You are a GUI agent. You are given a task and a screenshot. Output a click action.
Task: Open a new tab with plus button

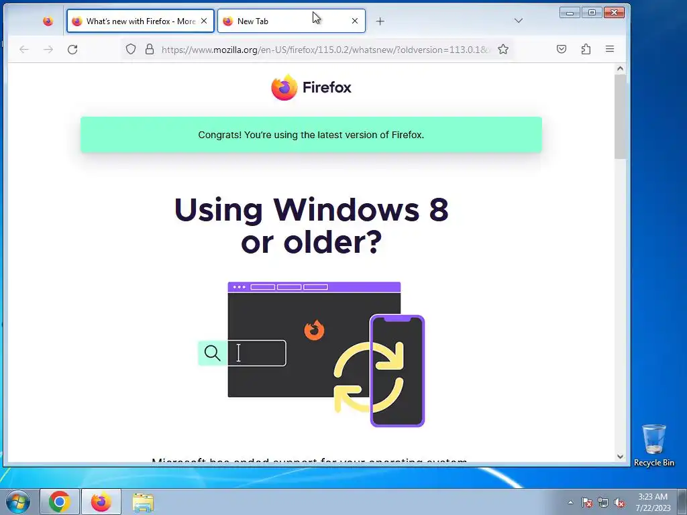[x=380, y=21]
